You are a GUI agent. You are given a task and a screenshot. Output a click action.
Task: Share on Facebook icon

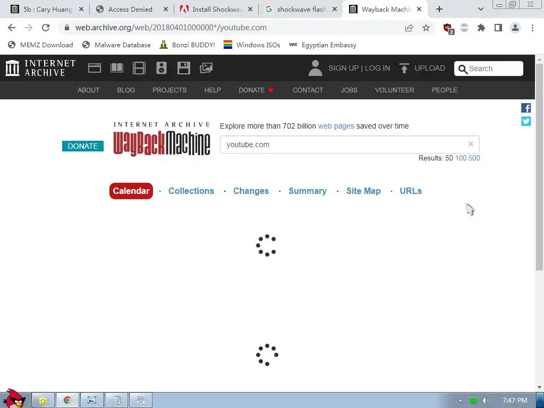(526, 108)
